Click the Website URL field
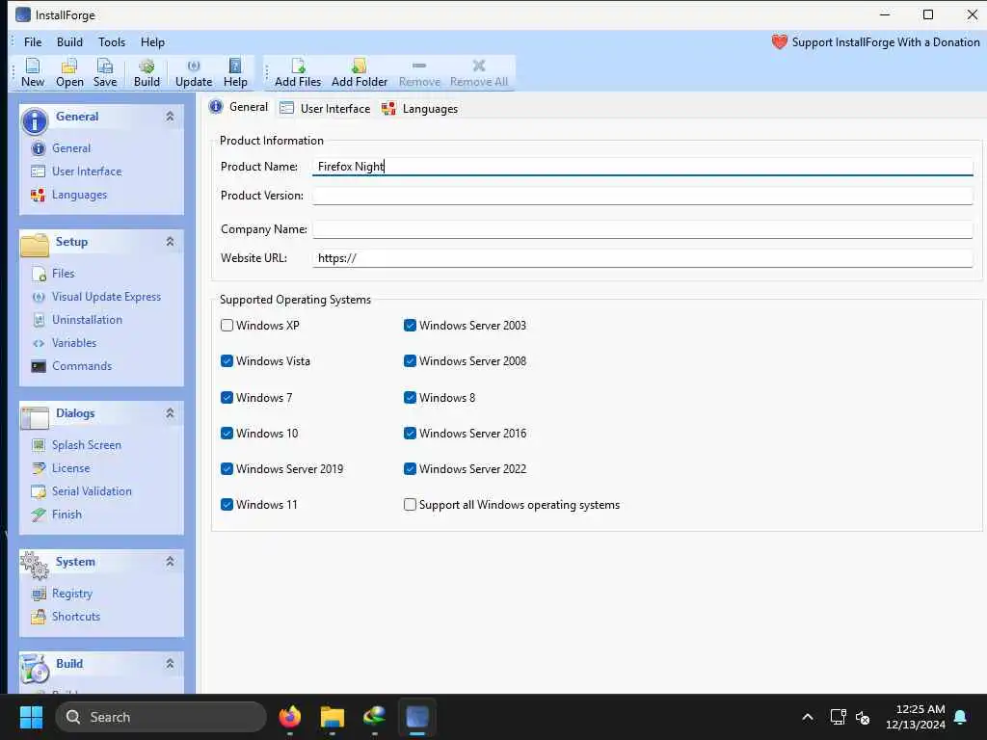 pos(643,258)
